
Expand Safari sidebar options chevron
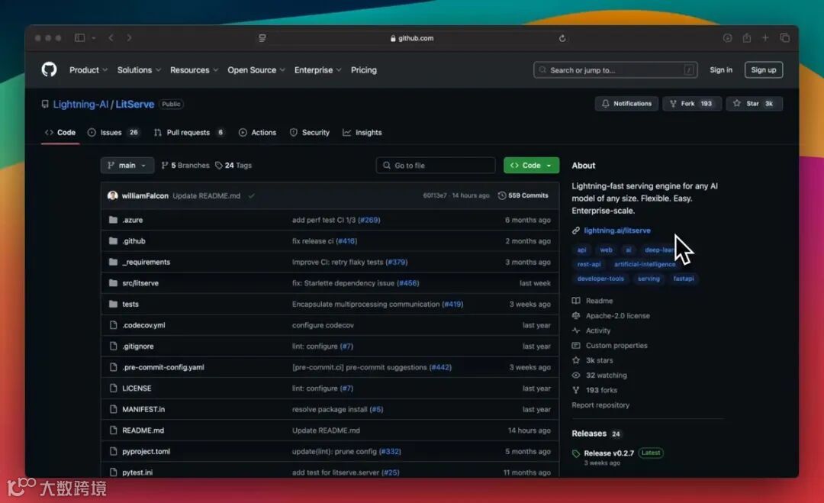click(94, 38)
